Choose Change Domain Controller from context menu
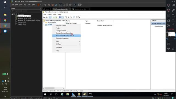 coord(66,33)
